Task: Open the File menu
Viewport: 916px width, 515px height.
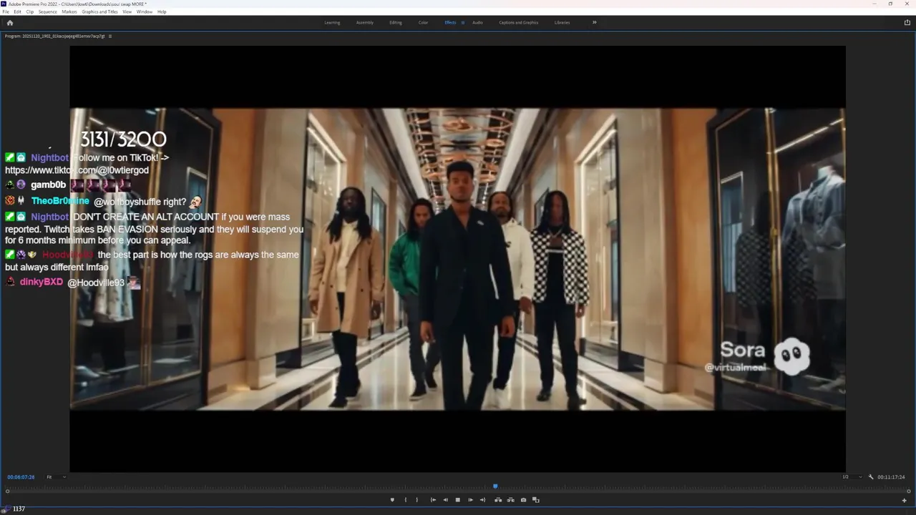Action: point(6,11)
